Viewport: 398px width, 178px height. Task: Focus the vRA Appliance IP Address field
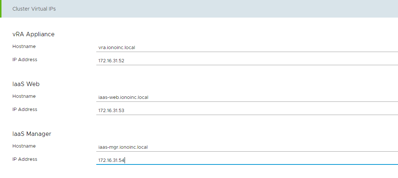(246, 60)
